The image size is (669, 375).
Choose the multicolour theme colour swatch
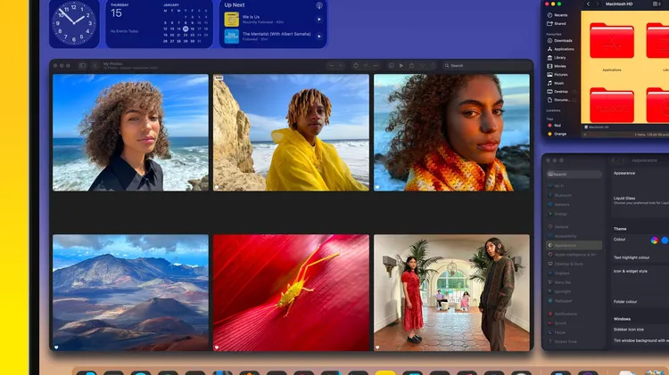coord(655,240)
